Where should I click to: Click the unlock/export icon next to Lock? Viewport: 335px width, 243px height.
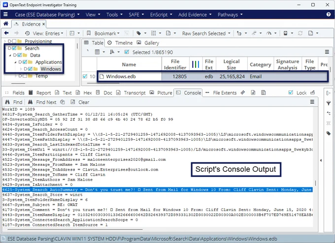tap(313, 92)
